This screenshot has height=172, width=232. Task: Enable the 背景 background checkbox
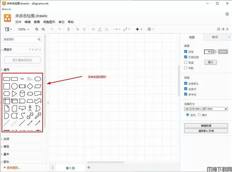pos(186,62)
